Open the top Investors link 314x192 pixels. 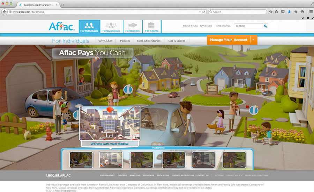click(205, 26)
